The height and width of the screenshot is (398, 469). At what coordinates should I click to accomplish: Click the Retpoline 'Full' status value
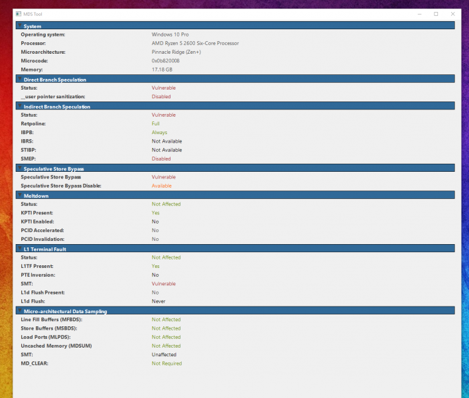pos(155,123)
